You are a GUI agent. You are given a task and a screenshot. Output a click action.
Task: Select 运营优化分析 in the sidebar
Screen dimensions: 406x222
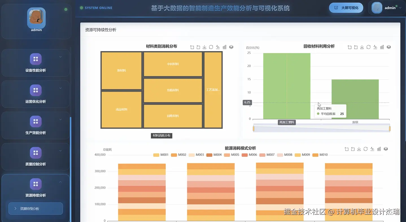pos(35,94)
